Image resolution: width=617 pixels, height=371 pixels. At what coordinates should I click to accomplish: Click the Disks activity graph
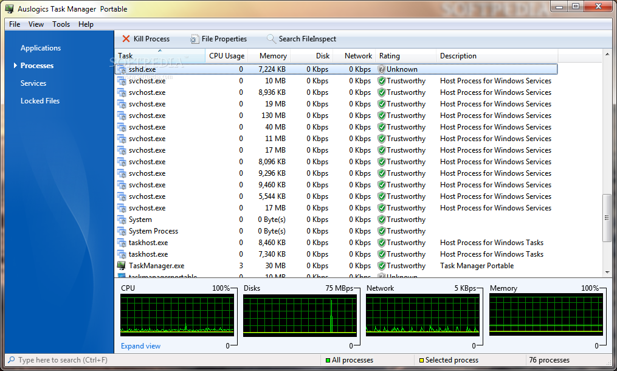point(300,315)
